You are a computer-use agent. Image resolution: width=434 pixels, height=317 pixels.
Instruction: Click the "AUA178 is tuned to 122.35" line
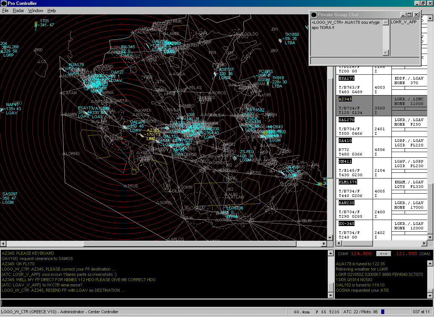[361, 264]
